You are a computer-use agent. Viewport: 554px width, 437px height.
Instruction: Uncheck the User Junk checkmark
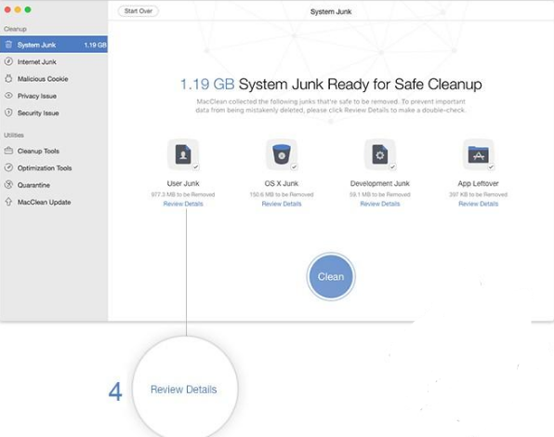[196, 166]
